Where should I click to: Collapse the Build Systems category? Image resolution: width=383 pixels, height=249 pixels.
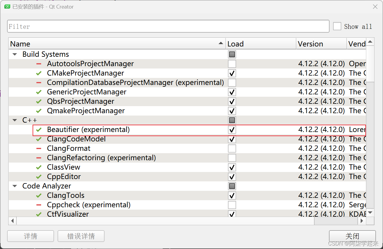coord(14,54)
